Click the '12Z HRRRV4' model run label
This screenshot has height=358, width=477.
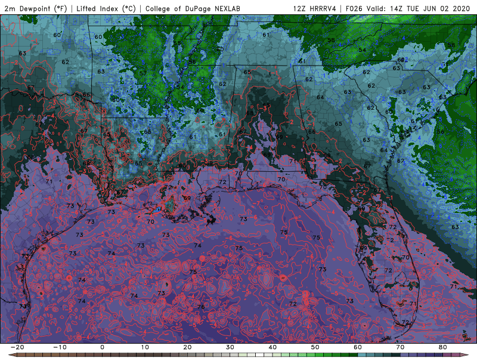[315, 8]
